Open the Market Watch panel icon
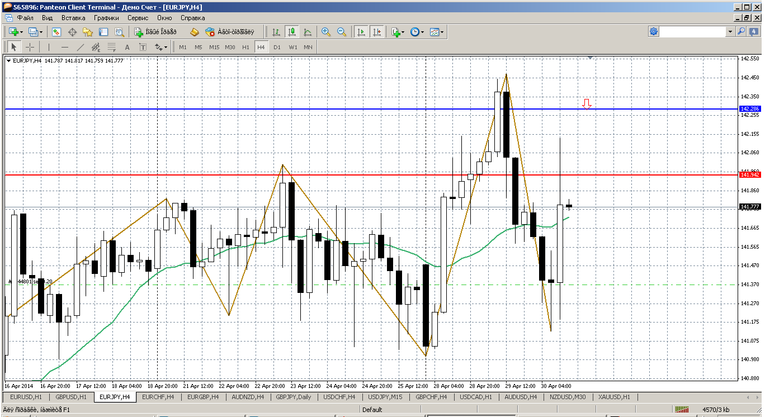The width and height of the screenshot is (765, 417). coord(56,32)
